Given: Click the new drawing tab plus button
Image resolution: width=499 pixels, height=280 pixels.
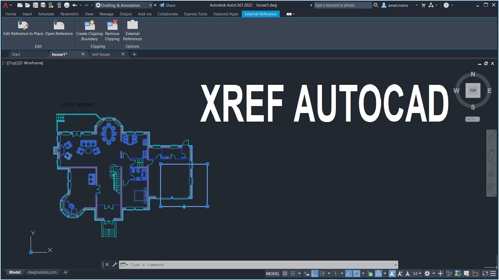Looking at the screenshot, I should [134, 54].
